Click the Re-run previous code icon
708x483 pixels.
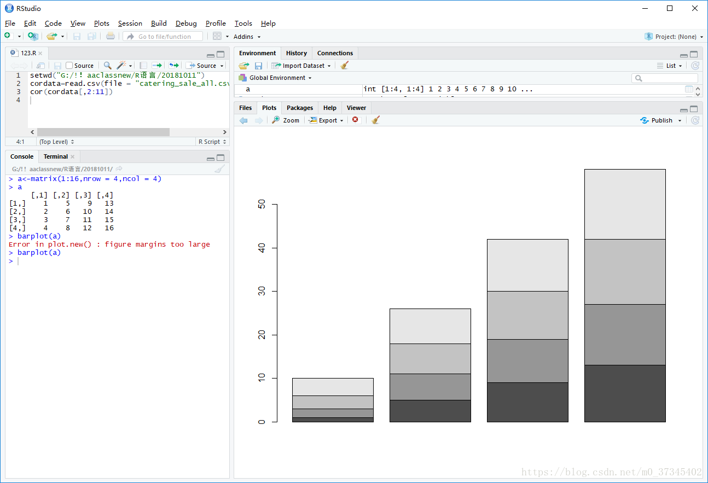coord(174,66)
